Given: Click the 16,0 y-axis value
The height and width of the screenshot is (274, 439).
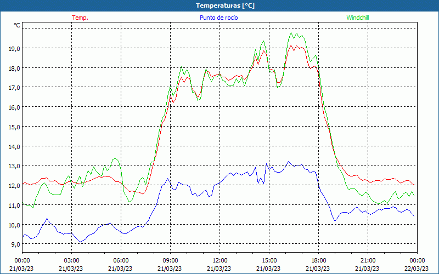Looking at the screenshot, I should click(x=14, y=107).
